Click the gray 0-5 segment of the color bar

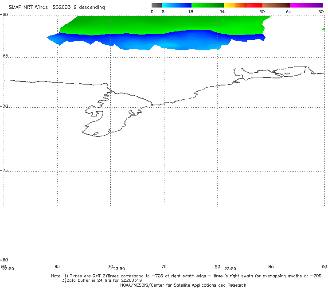point(157,5)
